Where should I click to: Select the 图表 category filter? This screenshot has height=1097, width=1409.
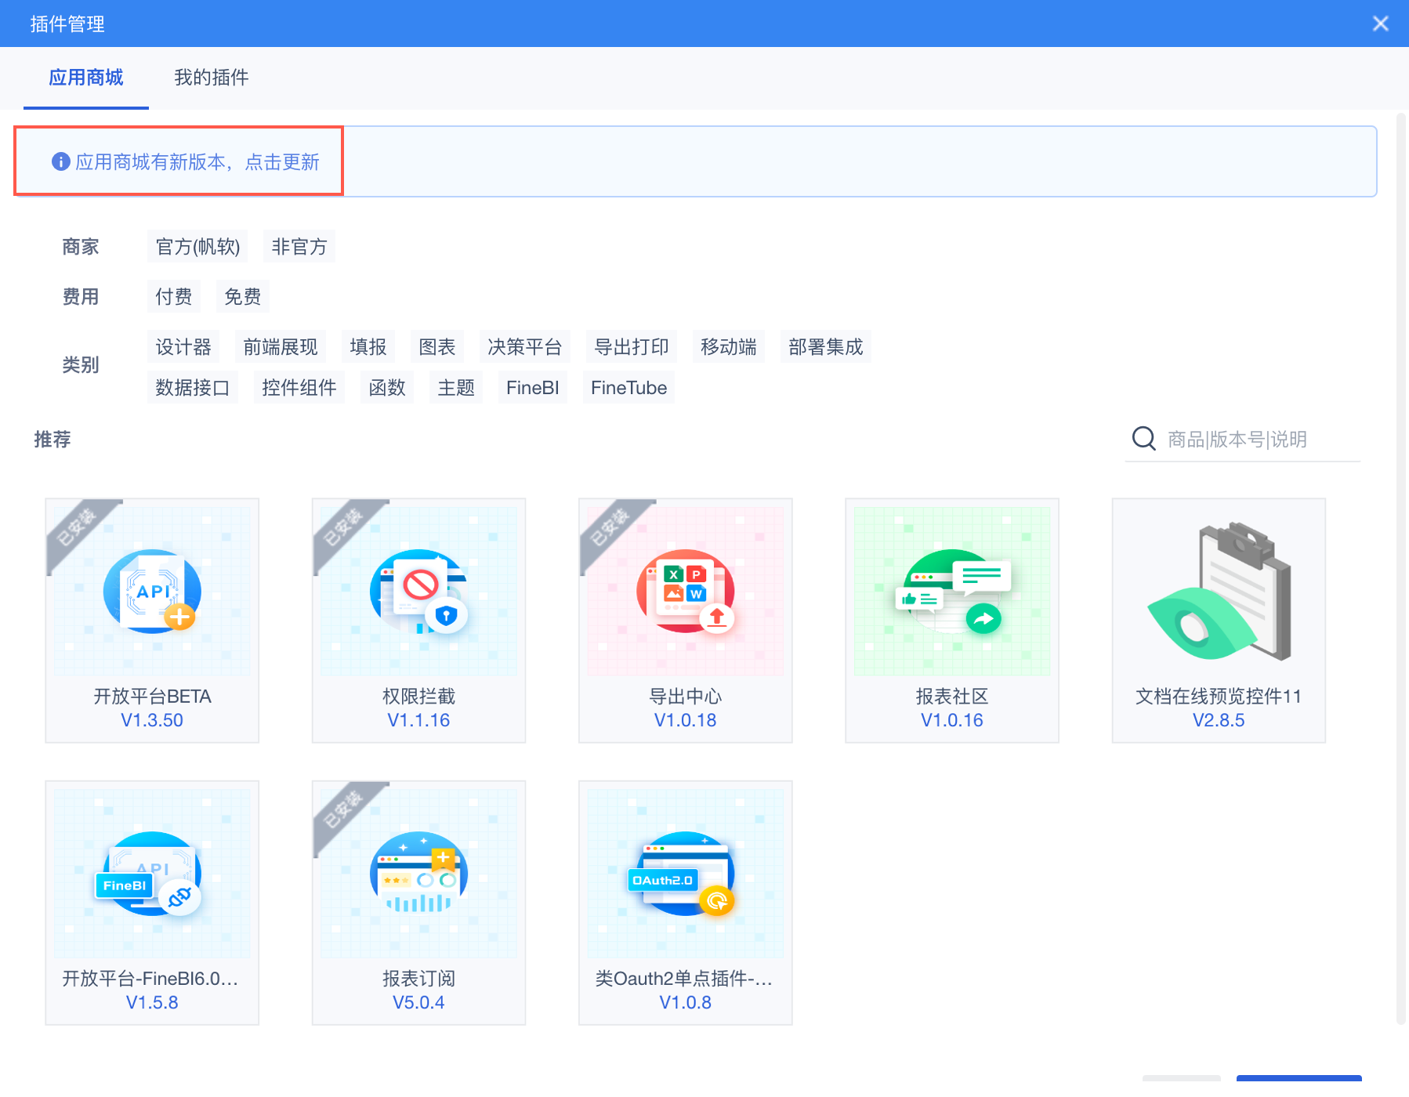click(437, 347)
